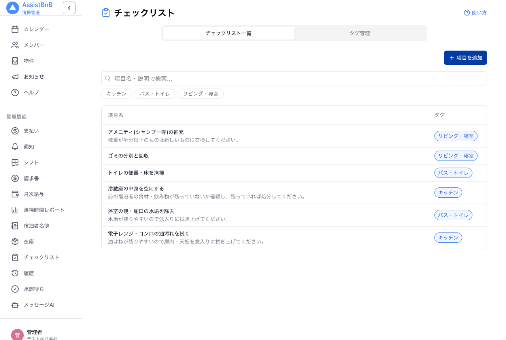Screen dimensions: 506x340
Task: Click リビング・寝室 tag on アメニティ row
Action: click(x=456, y=136)
